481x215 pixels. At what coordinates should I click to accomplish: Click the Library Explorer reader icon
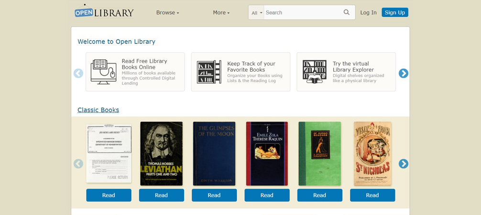tap(315, 72)
